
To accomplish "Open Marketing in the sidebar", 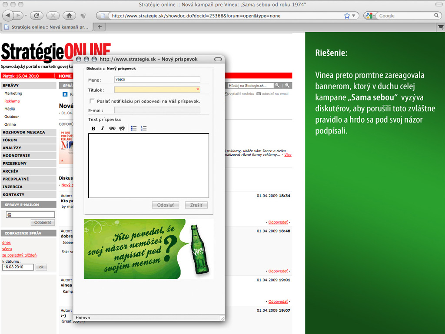I will click(x=13, y=93).
